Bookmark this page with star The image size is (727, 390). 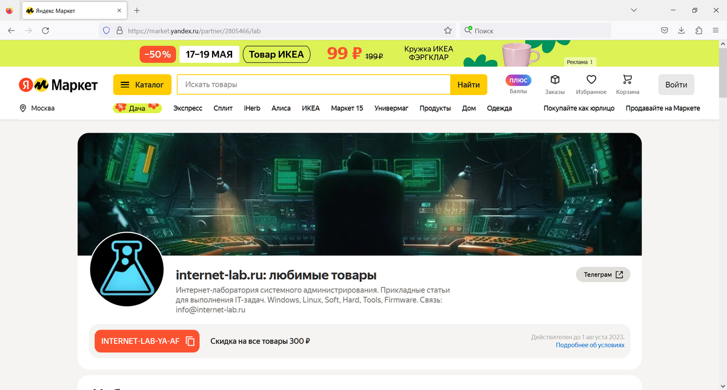448,30
